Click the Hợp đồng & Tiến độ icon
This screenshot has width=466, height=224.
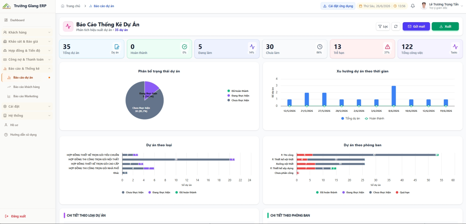[x=5, y=50]
